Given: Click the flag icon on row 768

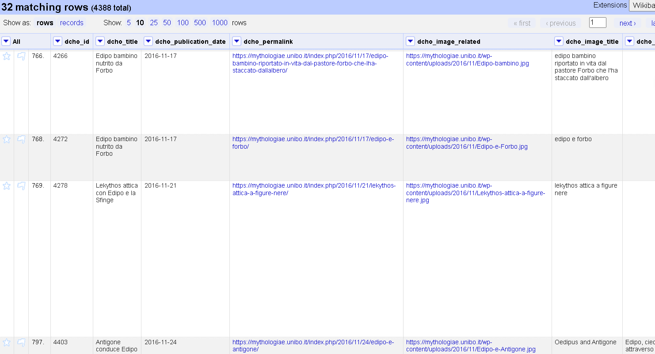Looking at the screenshot, I should pos(21,139).
